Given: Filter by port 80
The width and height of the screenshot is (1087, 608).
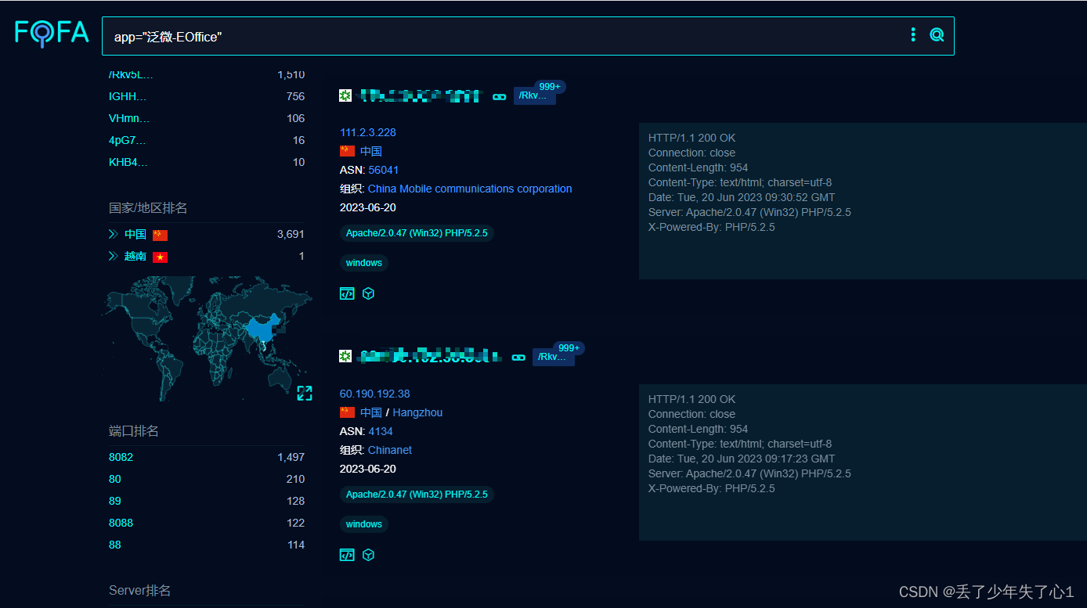Looking at the screenshot, I should coord(115,479).
